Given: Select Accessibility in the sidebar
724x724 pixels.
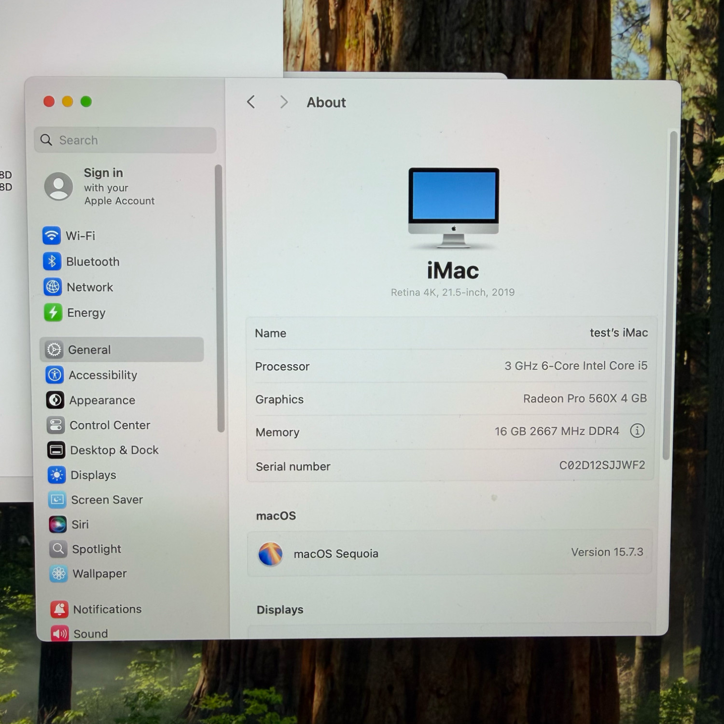Looking at the screenshot, I should 123,375.
